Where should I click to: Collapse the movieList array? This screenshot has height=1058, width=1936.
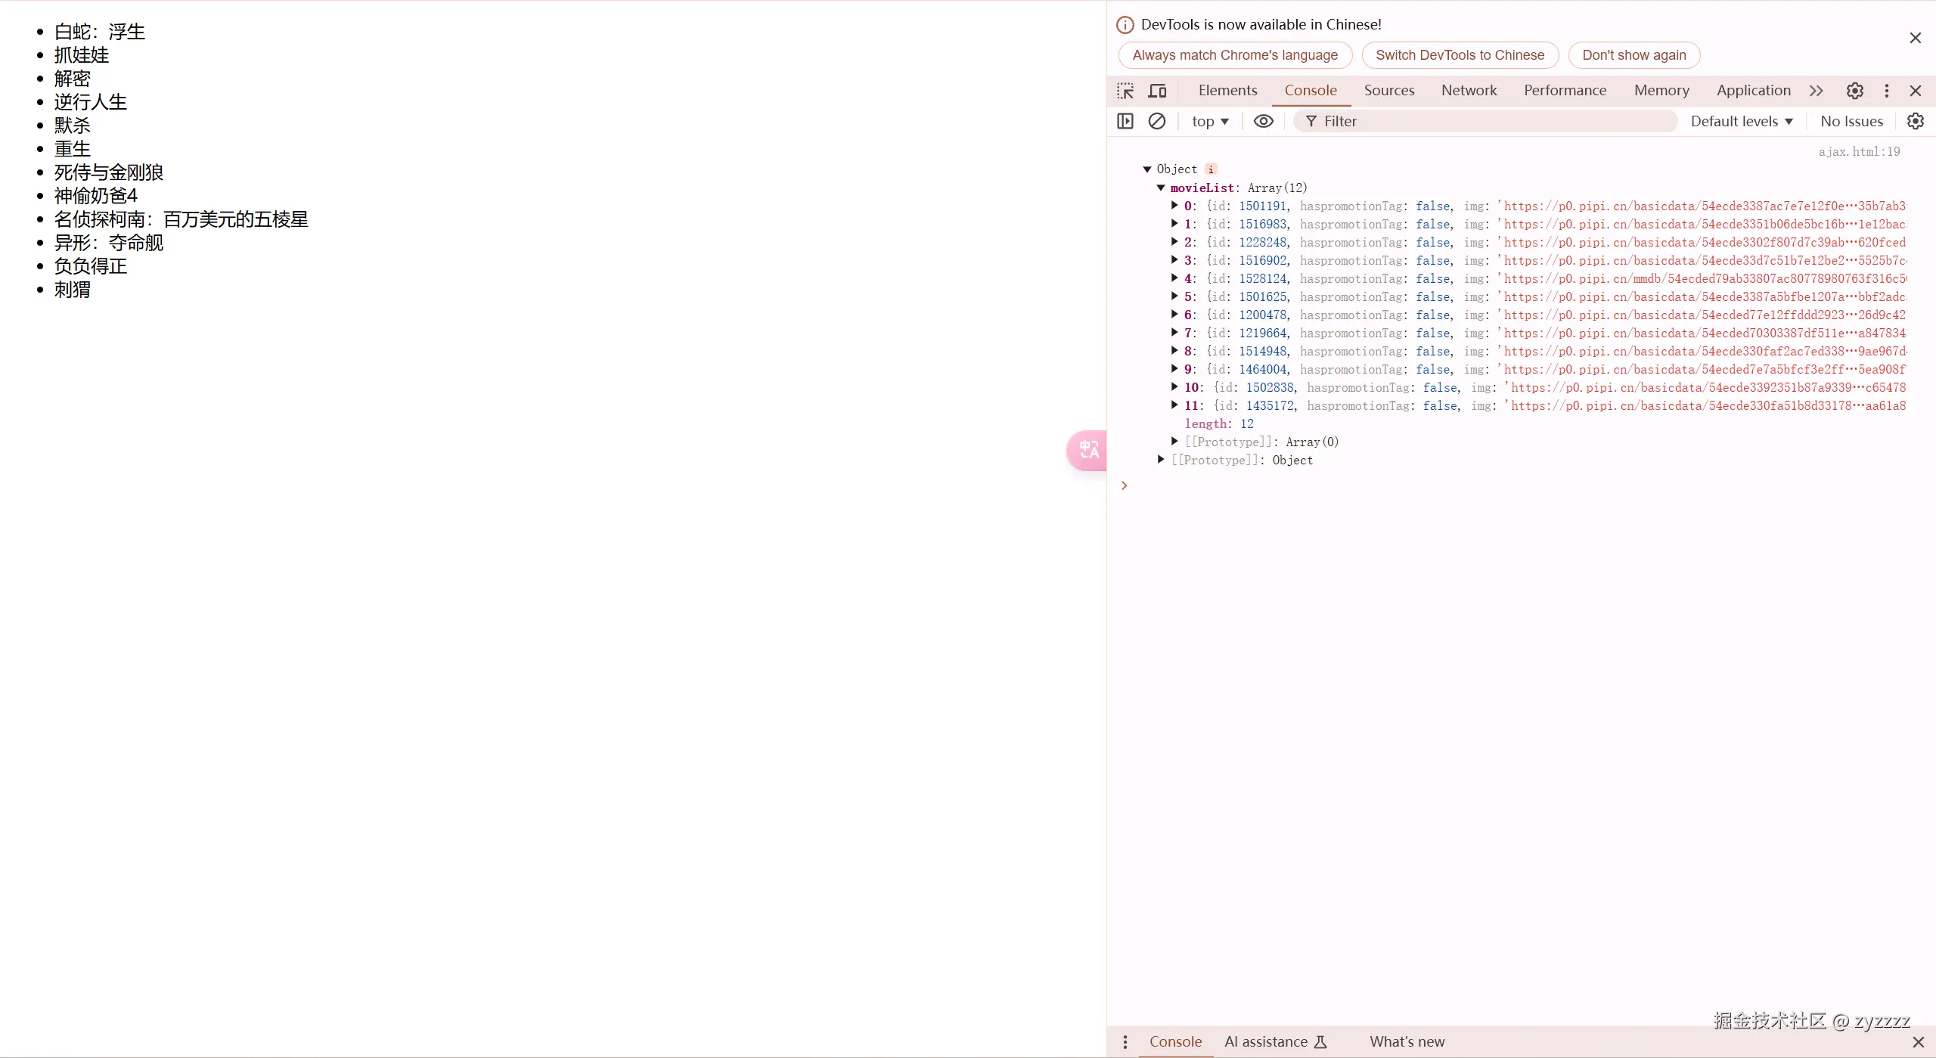coord(1161,188)
